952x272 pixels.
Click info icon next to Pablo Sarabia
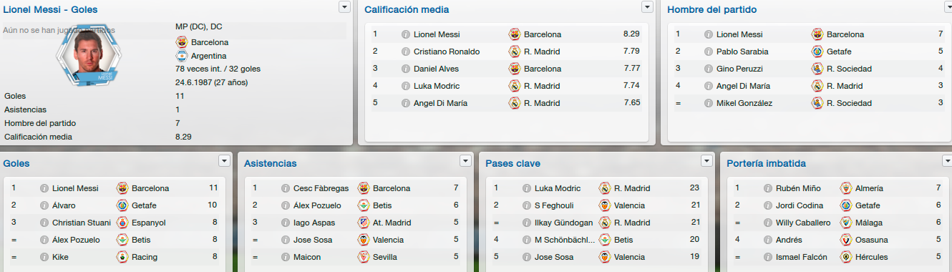[709, 52]
